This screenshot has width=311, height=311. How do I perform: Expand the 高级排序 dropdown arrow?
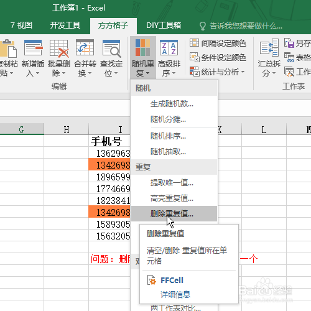pos(174,73)
